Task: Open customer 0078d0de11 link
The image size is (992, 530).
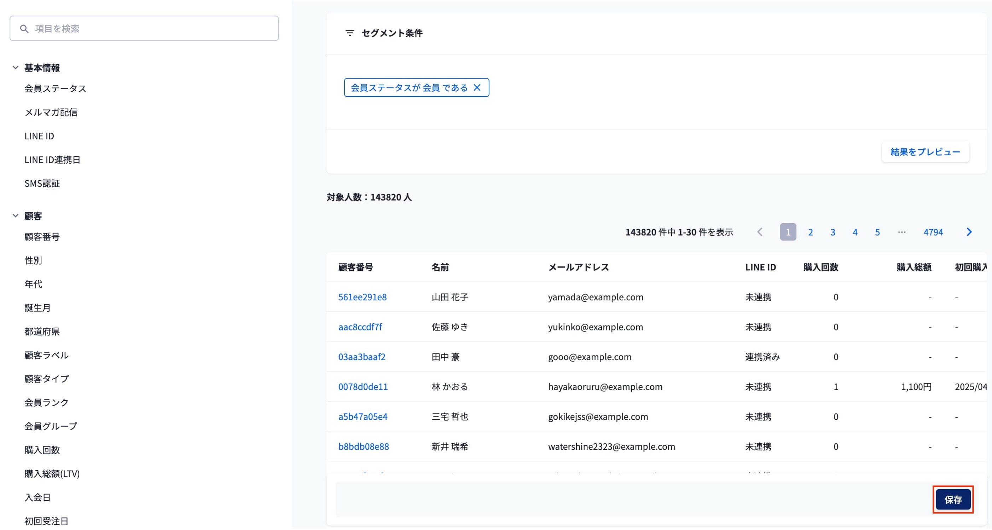Action: (x=363, y=386)
